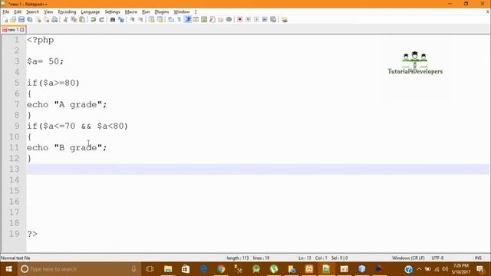
Task: Click line number 19 in the margin
Action: (15, 234)
